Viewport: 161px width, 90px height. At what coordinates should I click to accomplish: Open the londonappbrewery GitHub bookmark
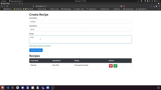(67, 9)
